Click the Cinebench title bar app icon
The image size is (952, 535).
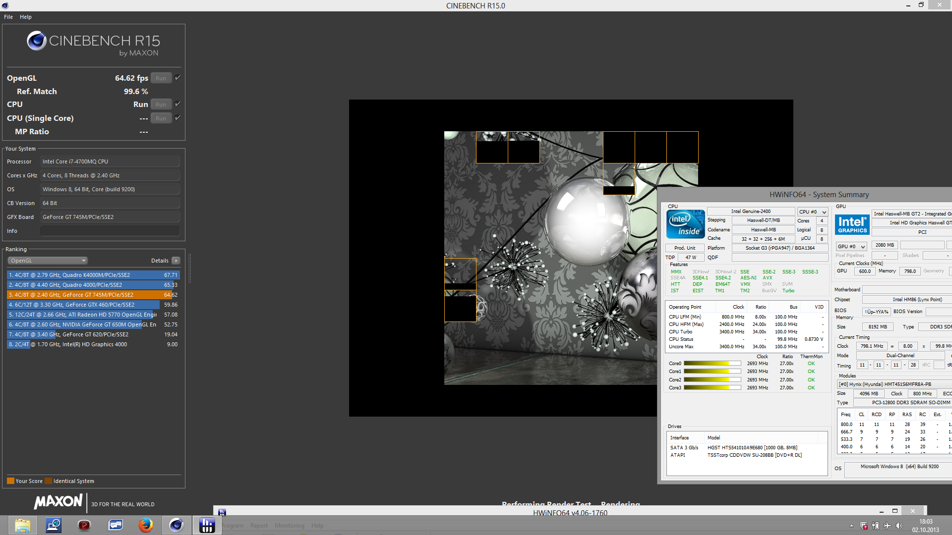[5, 5]
